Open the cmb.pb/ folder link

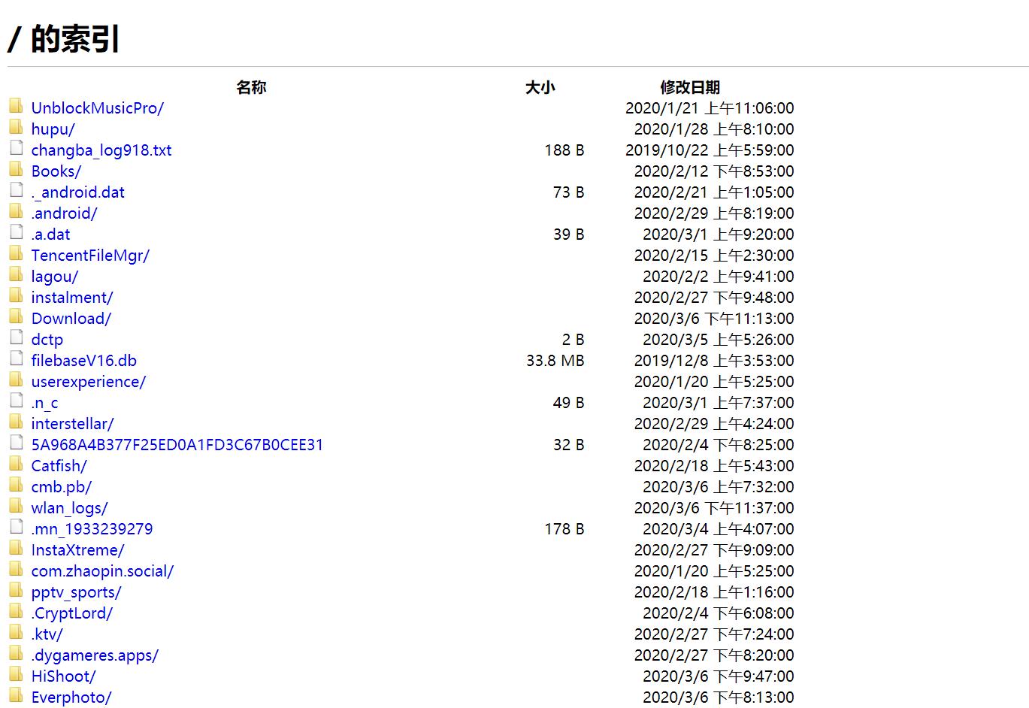(x=62, y=487)
